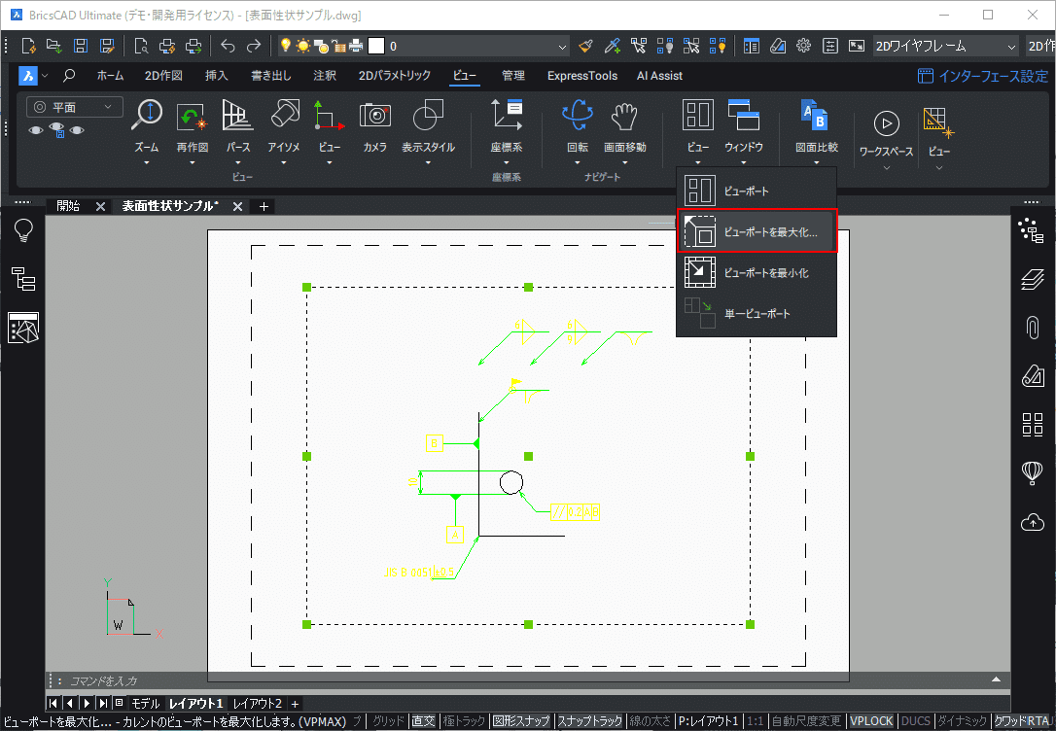
Task: Toggle VPLOCK in status bar
Action: click(871, 721)
